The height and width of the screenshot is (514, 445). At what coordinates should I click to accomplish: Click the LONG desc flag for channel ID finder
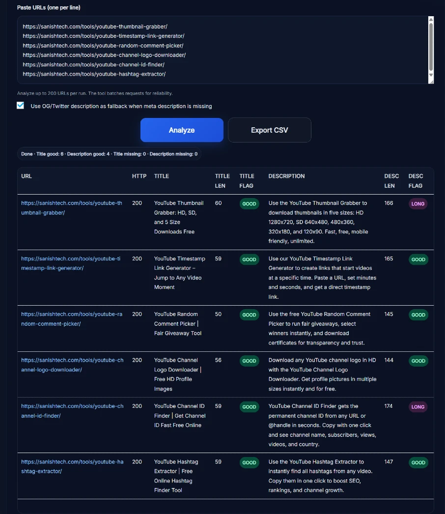(x=418, y=407)
